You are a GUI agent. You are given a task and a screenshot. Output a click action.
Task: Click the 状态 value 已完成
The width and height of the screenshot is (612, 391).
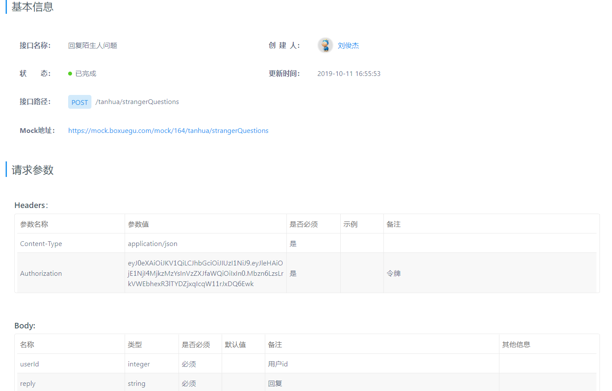pos(86,73)
